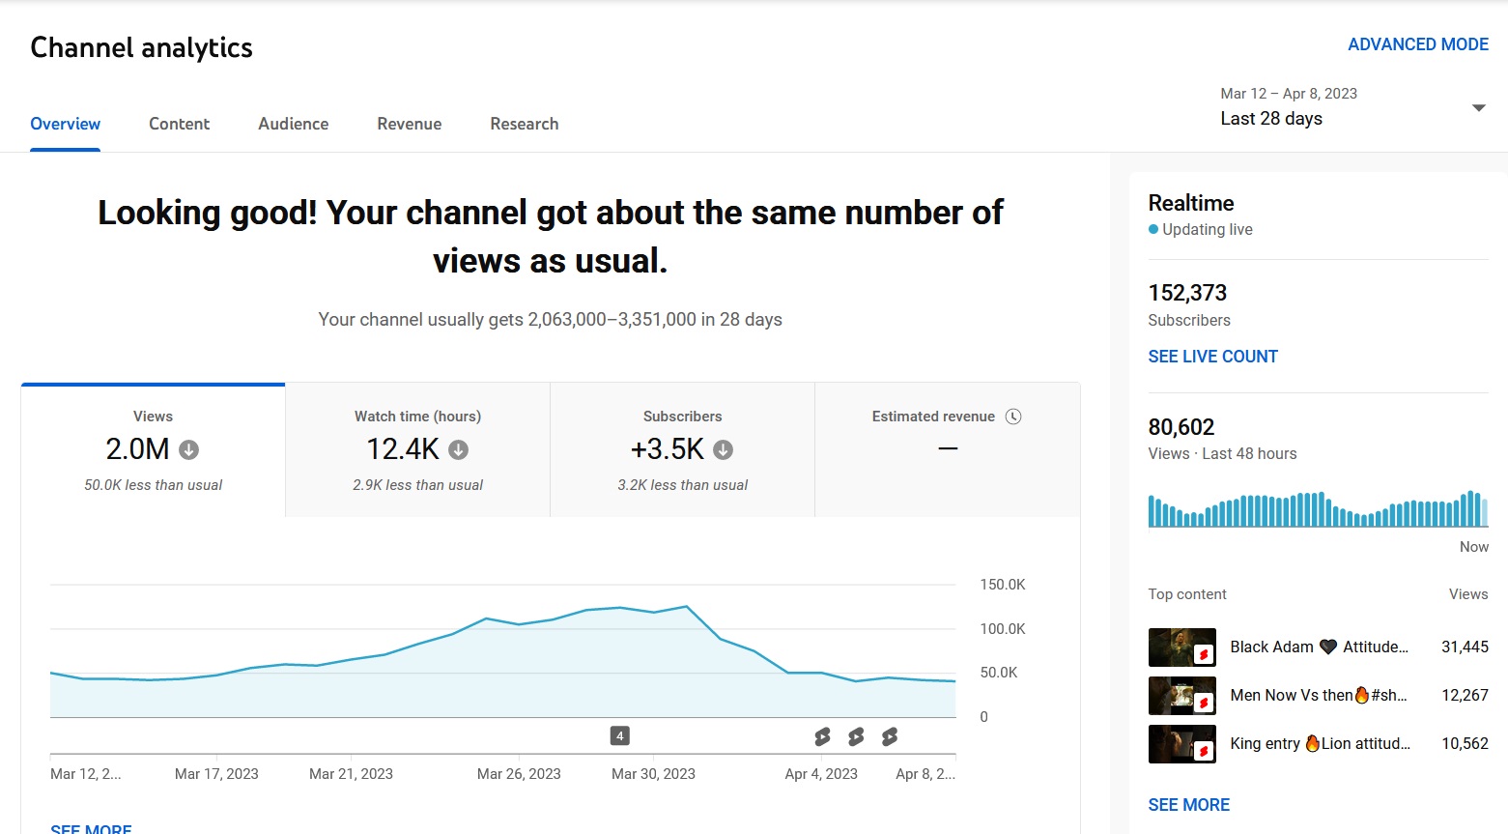Click the 31,445 views value
The height and width of the screenshot is (834, 1508).
tap(1465, 647)
